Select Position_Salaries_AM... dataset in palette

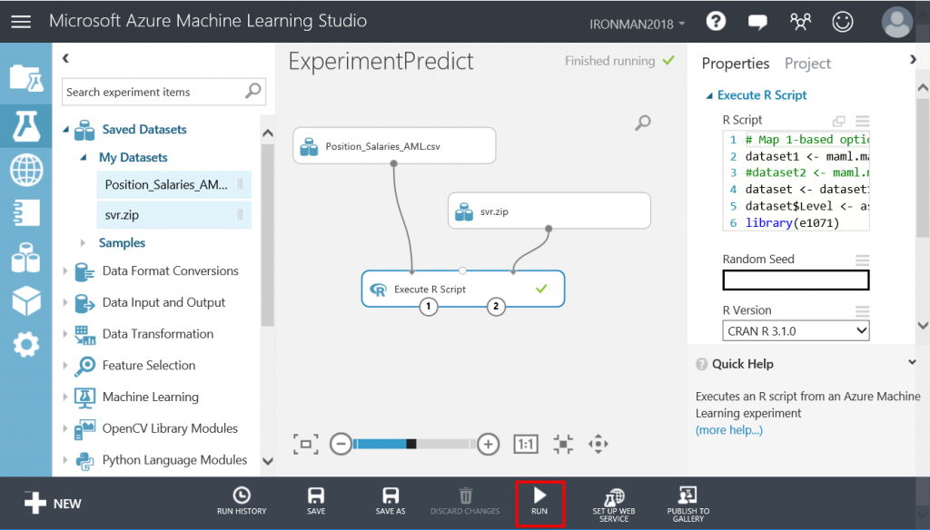pyautogui.click(x=173, y=185)
